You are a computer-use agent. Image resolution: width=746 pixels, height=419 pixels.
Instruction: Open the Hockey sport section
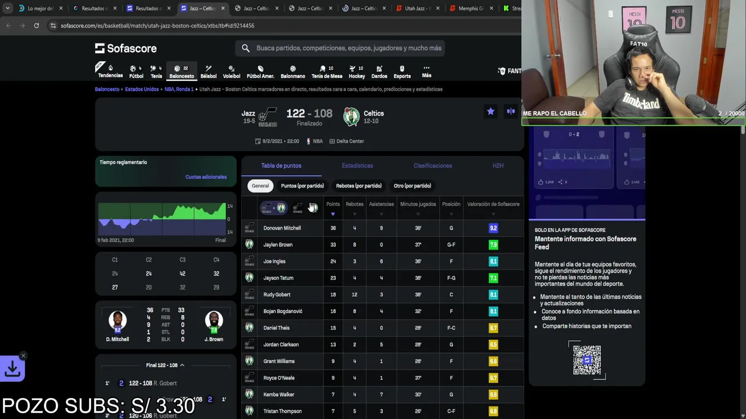click(x=357, y=72)
